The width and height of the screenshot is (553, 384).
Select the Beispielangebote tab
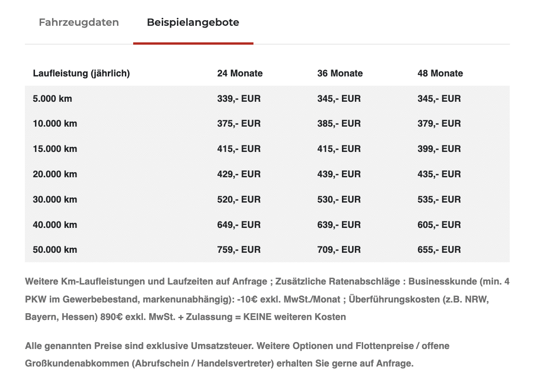(193, 22)
